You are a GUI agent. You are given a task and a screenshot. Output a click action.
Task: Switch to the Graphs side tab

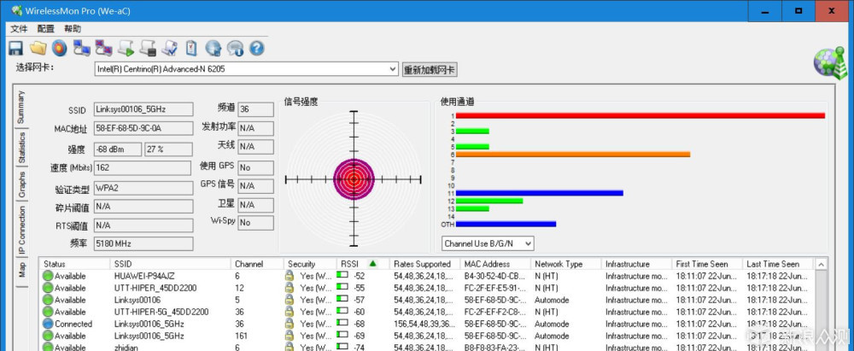21,184
